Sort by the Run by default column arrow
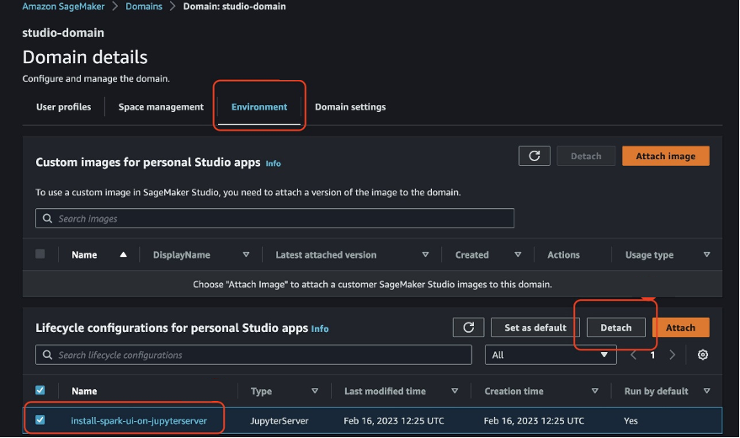 pos(706,392)
